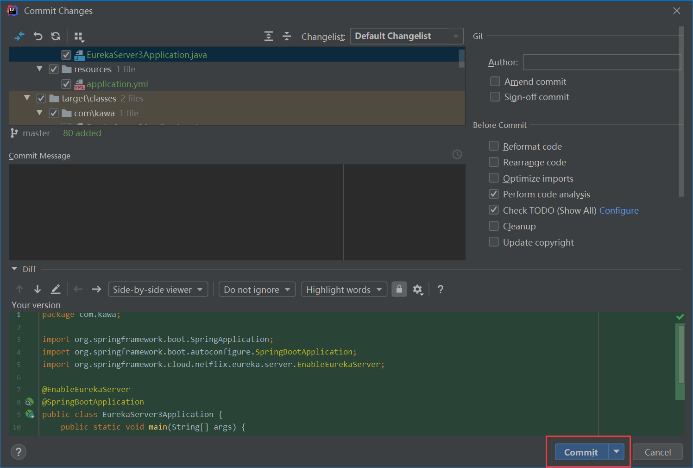Click the Group By toolbar icon
Image resolution: width=693 pixels, height=468 pixels.
pos(79,37)
